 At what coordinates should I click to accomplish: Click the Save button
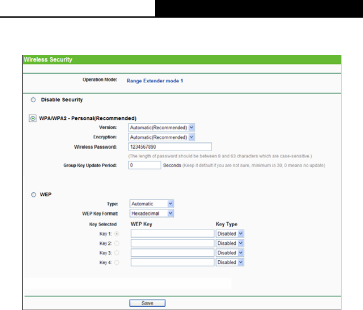pos(147,303)
